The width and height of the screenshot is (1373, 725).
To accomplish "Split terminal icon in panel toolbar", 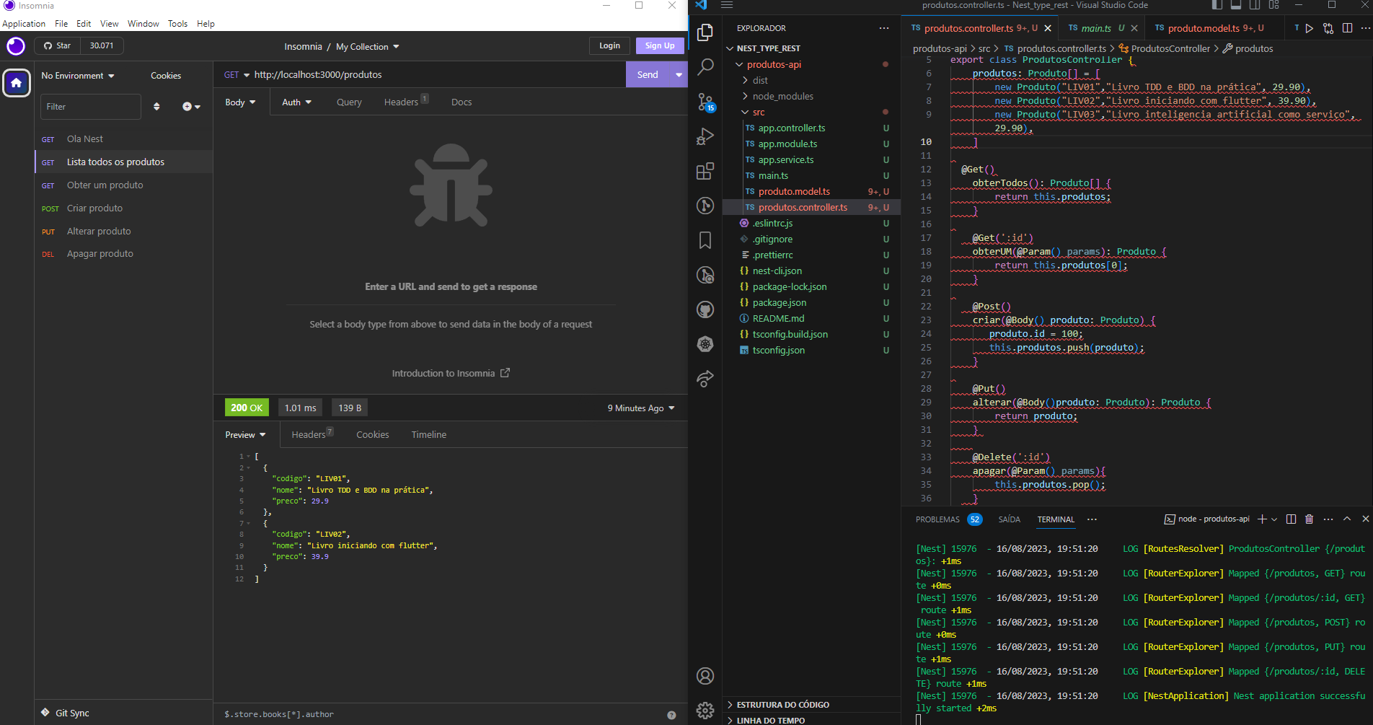I will click(x=1291, y=519).
